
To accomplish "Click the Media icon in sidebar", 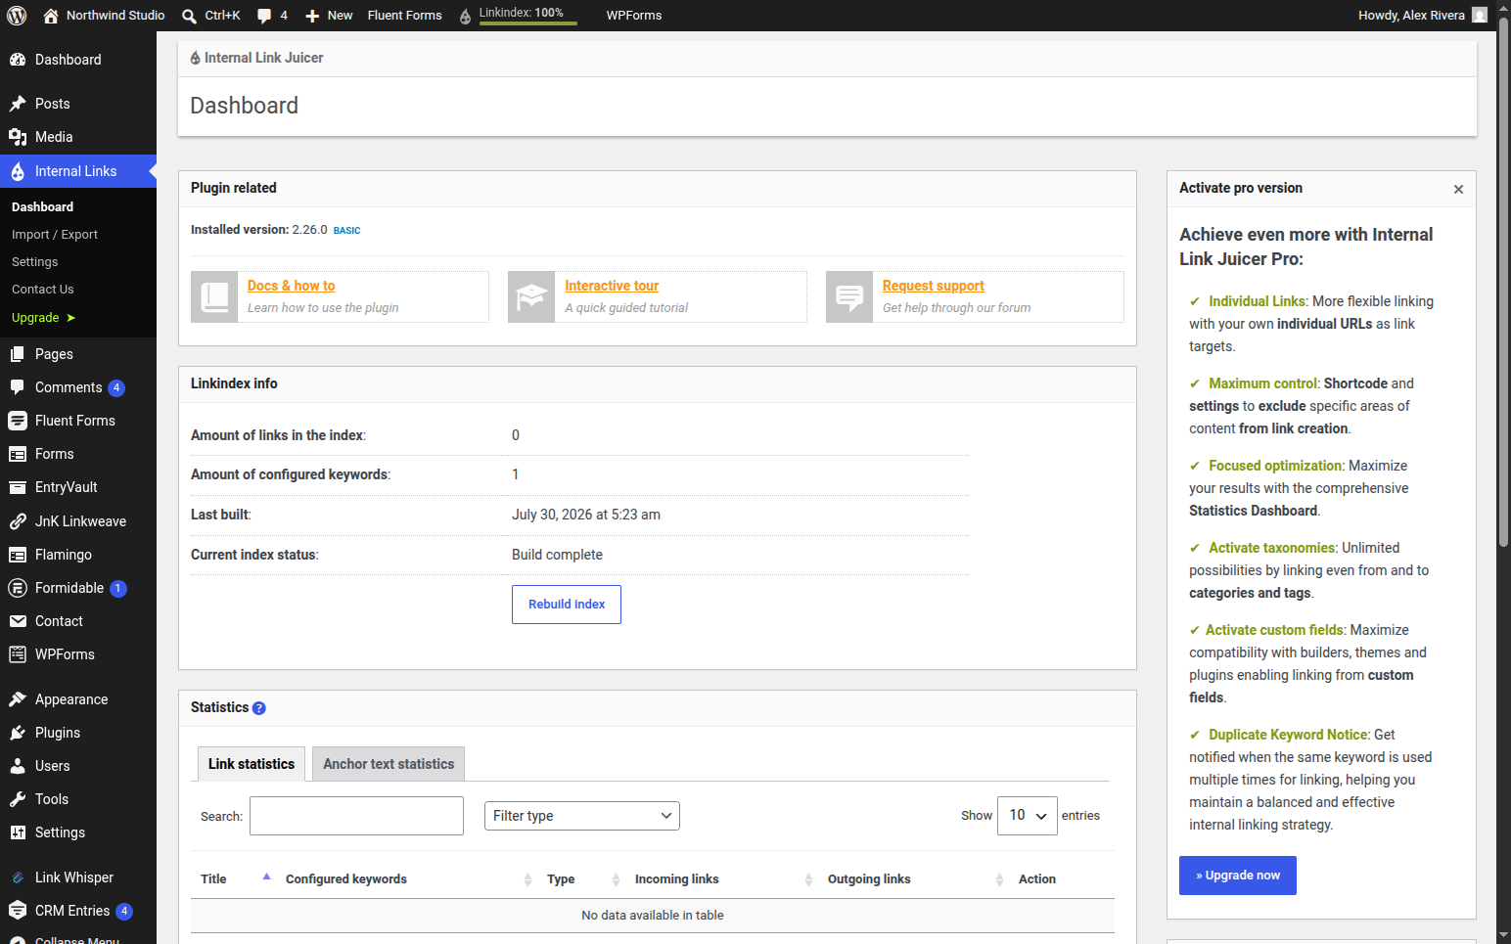I will pyautogui.click(x=18, y=137).
